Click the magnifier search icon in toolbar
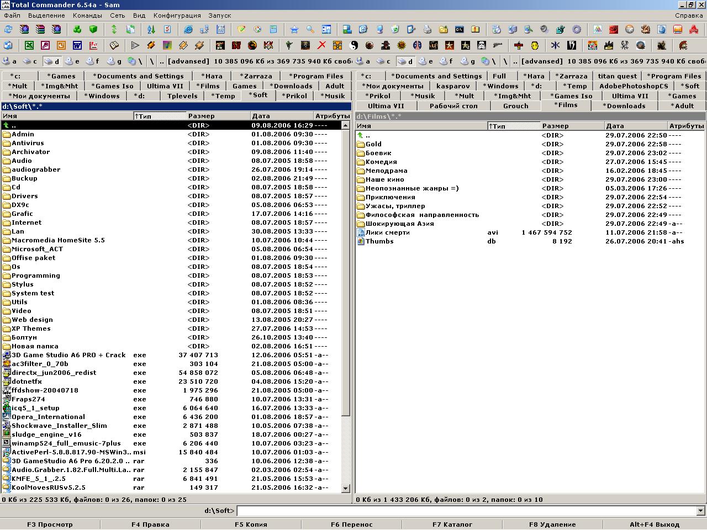Viewport: 707px width, 530px height. point(310,29)
